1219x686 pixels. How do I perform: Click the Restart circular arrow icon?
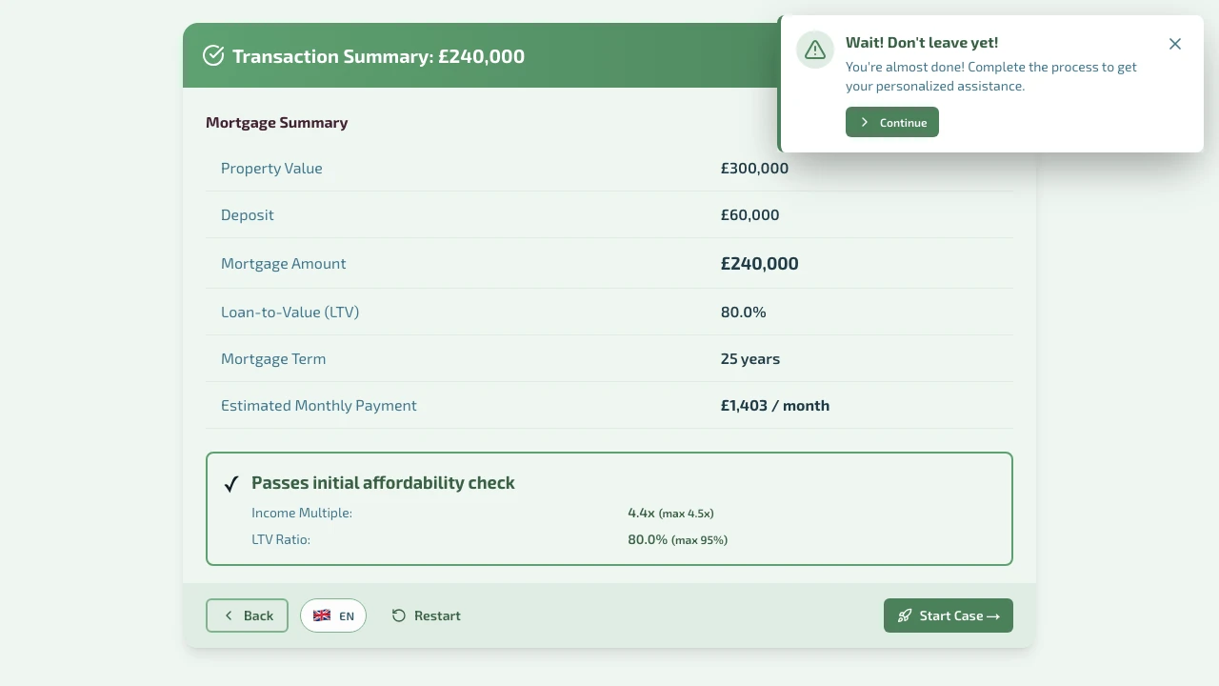(x=399, y=615)
